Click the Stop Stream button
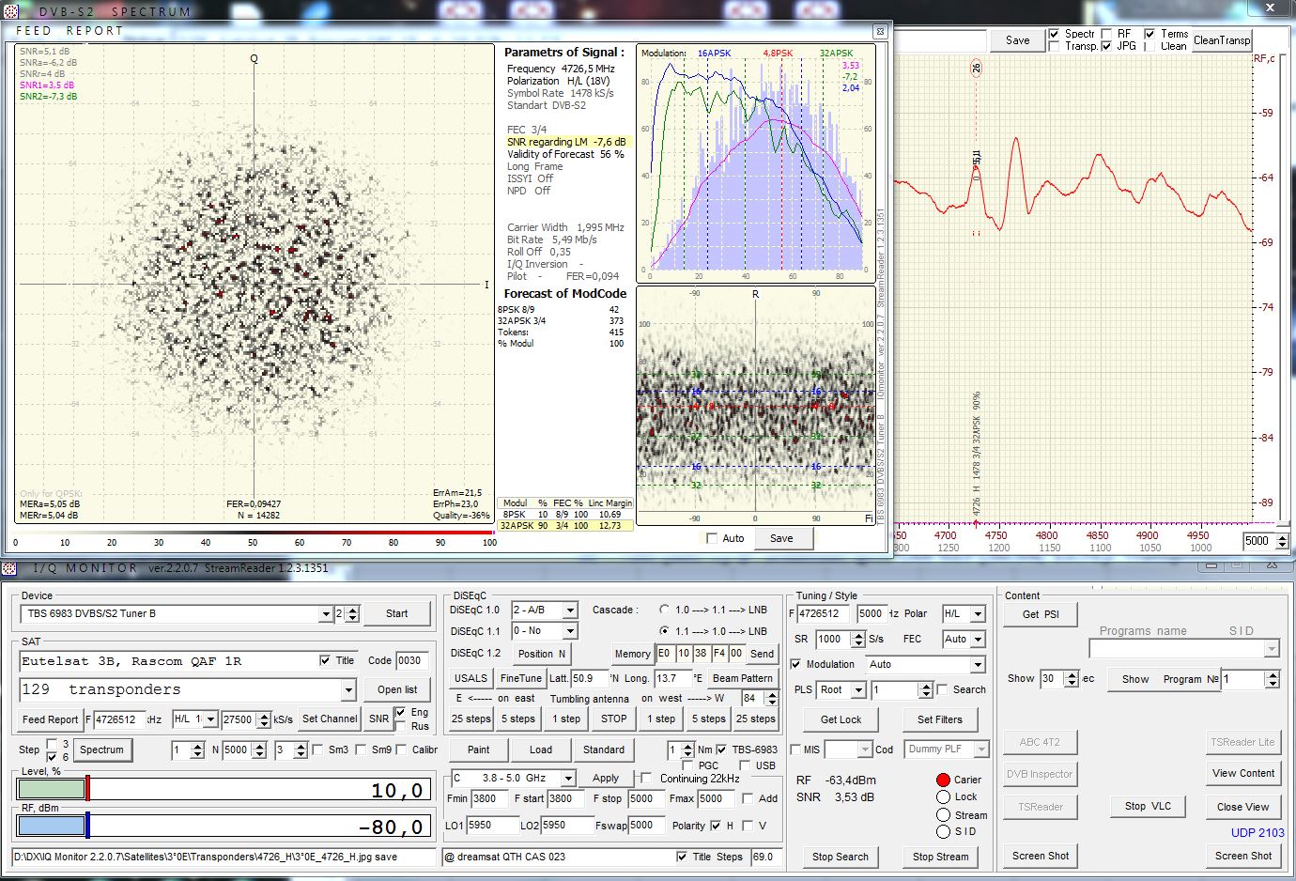The image size is (1296, 881). click(940, 857)
